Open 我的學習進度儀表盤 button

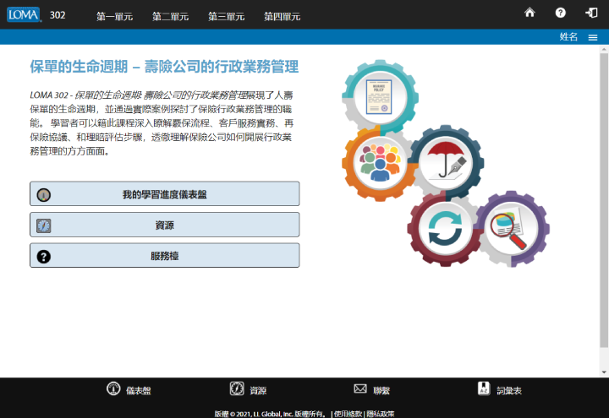pos(165,193)
